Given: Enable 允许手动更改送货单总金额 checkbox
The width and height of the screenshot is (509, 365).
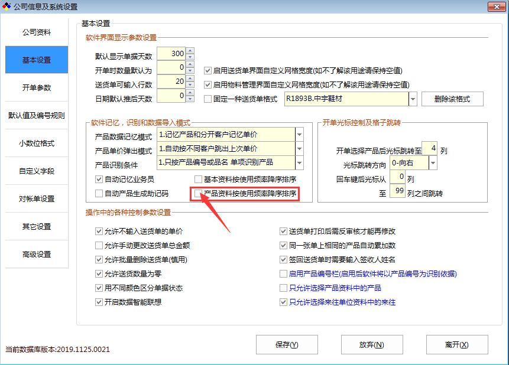Looking at the screenshot, I should 99,245.
